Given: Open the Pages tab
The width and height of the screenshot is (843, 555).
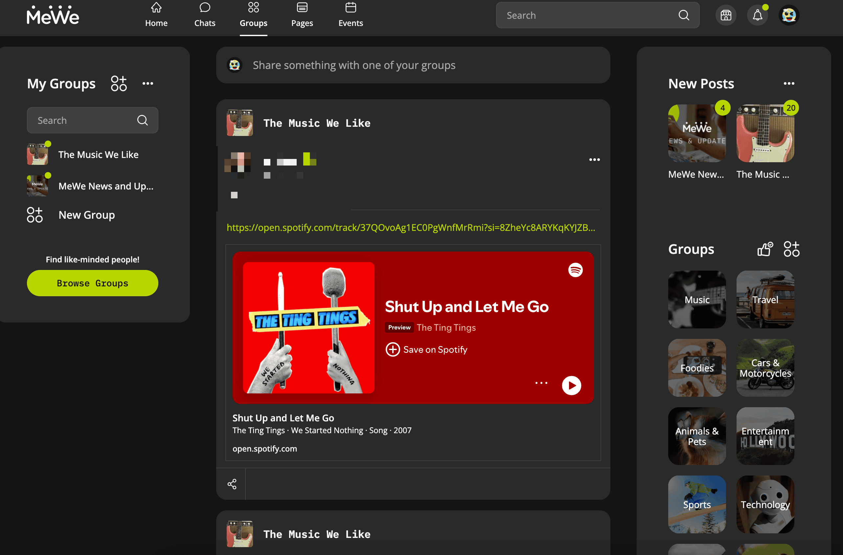Looking at the screenshot, I should (302, 15).
